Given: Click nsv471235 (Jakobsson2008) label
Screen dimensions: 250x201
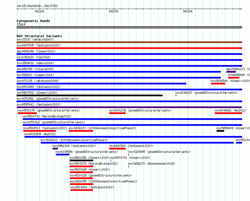Looking at the screenshot, I should 38,81.
